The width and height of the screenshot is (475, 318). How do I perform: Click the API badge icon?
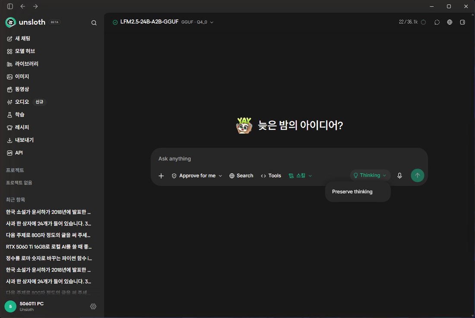tap(9, 153)
